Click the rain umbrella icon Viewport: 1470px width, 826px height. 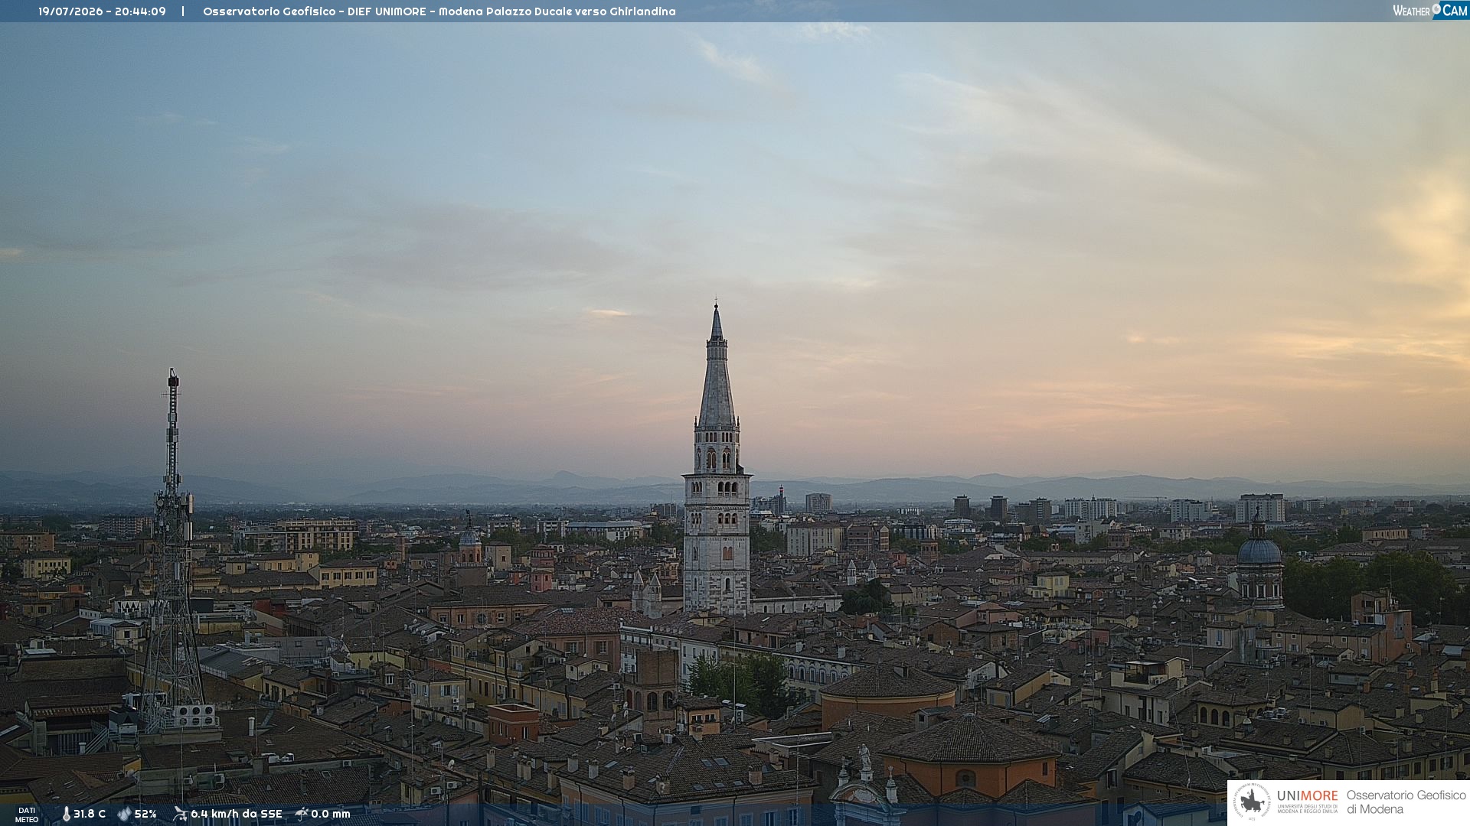click(301, 814)
